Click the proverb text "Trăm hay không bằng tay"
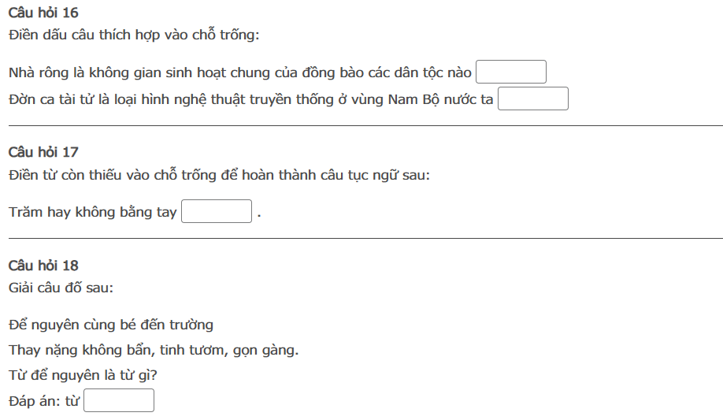723x420 pixels. click(93, 212)
